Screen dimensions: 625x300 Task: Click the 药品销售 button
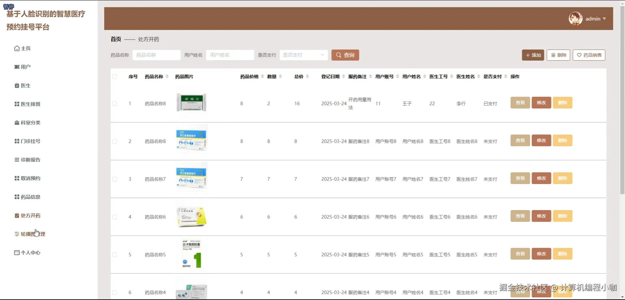coord(589,55)
